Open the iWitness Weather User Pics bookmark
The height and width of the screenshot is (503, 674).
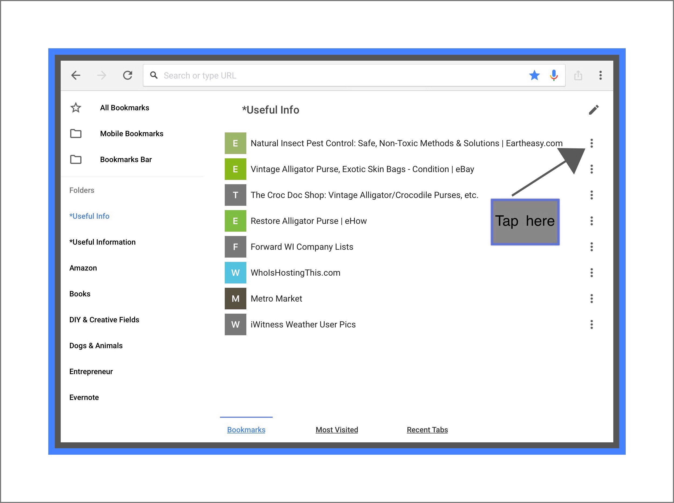click(303, 324)
